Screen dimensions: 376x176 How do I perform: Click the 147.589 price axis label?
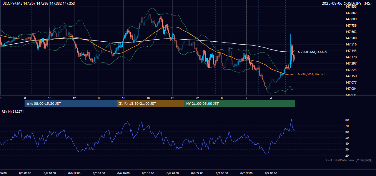click(351, 38)
